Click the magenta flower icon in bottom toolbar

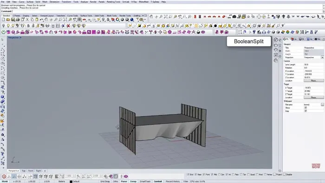[x=126, y=176]
